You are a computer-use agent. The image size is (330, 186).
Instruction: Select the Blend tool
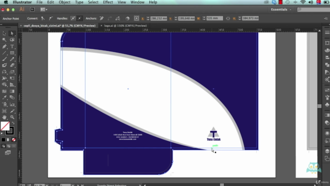[x=12, y=98]
